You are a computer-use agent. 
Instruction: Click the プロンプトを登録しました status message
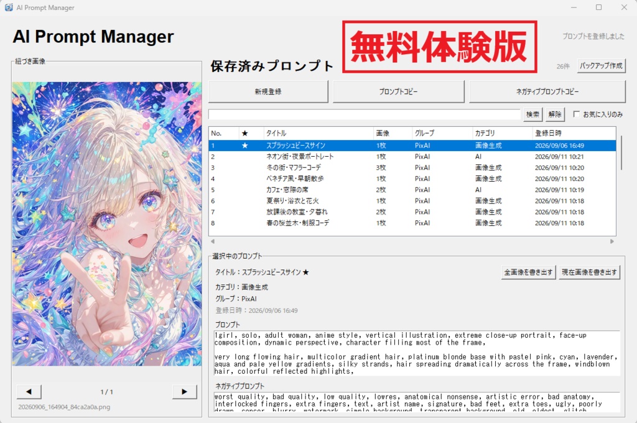[x=593, y=36]
